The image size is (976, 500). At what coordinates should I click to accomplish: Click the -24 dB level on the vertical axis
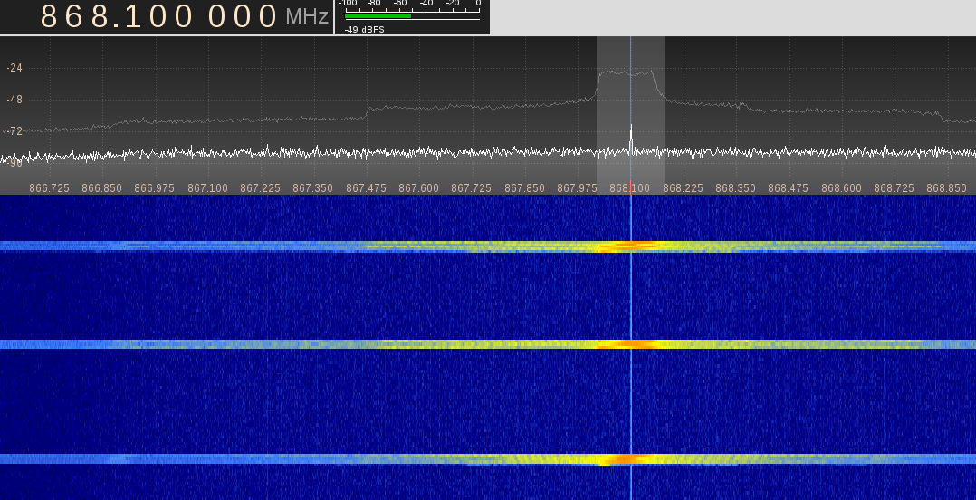click(14, 68)
